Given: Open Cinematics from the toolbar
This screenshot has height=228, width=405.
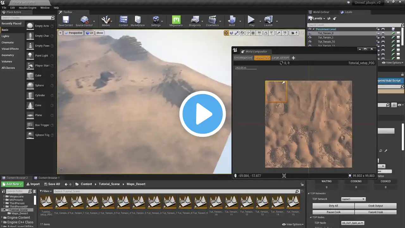Looking at the screenshot, I should pos(212,21).
